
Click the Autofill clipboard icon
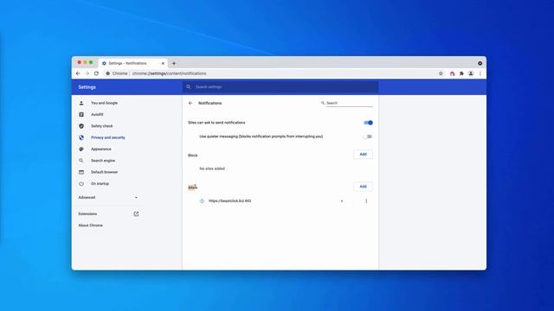tap(81, 114)
